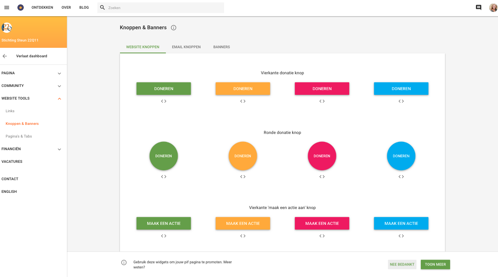
Task: Open the hamburger menu icon
Action: [x=7, y=8]
